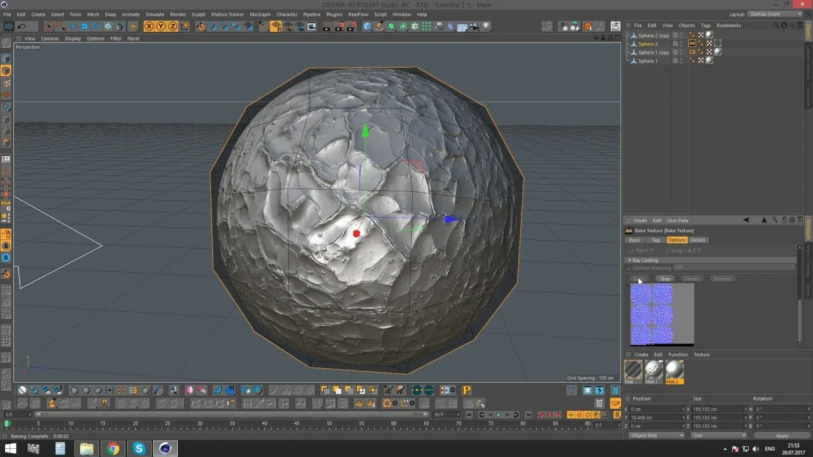Click the Apply button

pyautogui.click(x=782, y=436)
